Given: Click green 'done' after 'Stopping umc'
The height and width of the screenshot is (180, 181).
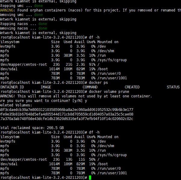Looking at the screenshot, I should tap(38, 6).
